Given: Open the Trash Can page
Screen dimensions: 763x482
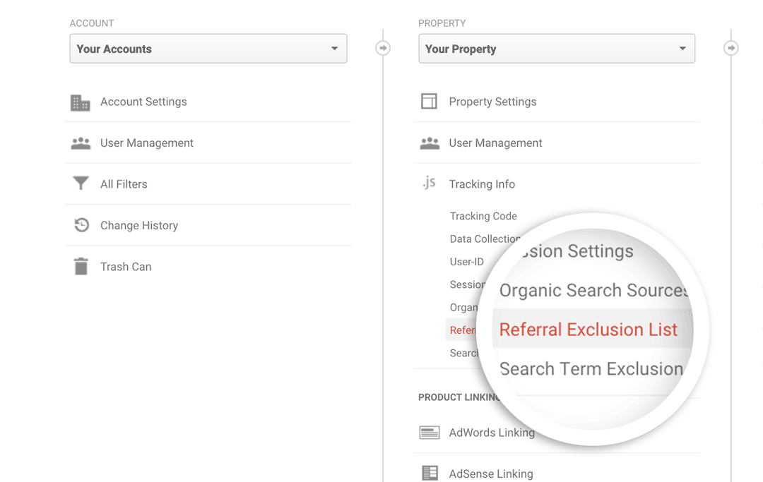Looking at the screenshot, I should [126, 267].
